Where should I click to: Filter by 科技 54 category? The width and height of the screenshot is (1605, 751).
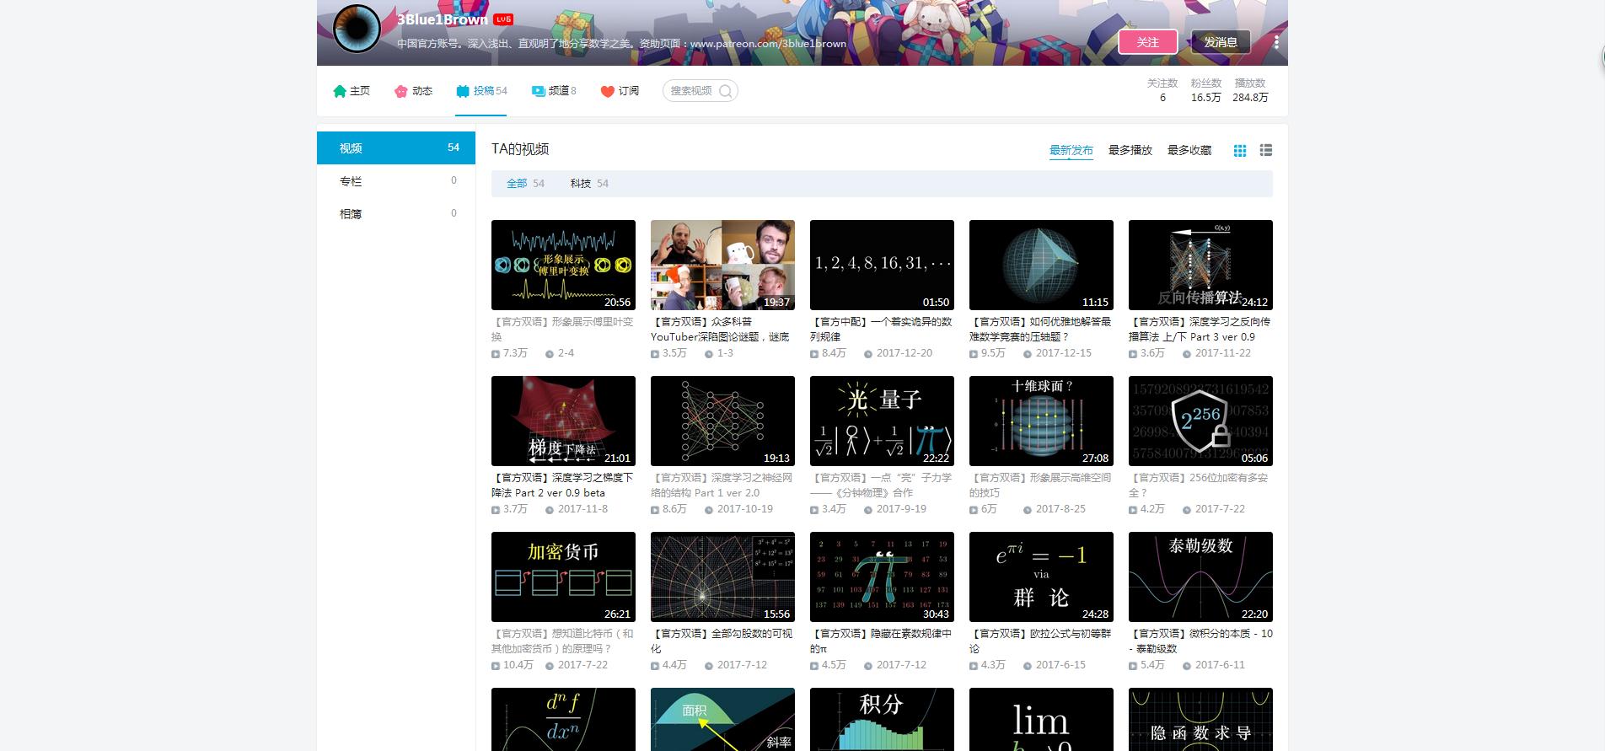click(589, 183)
